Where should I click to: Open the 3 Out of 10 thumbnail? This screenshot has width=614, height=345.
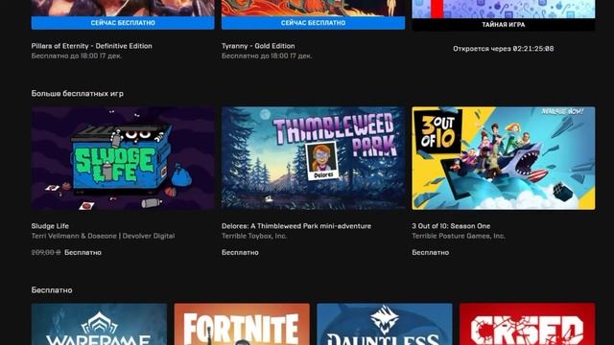click(x=504, y=158)
